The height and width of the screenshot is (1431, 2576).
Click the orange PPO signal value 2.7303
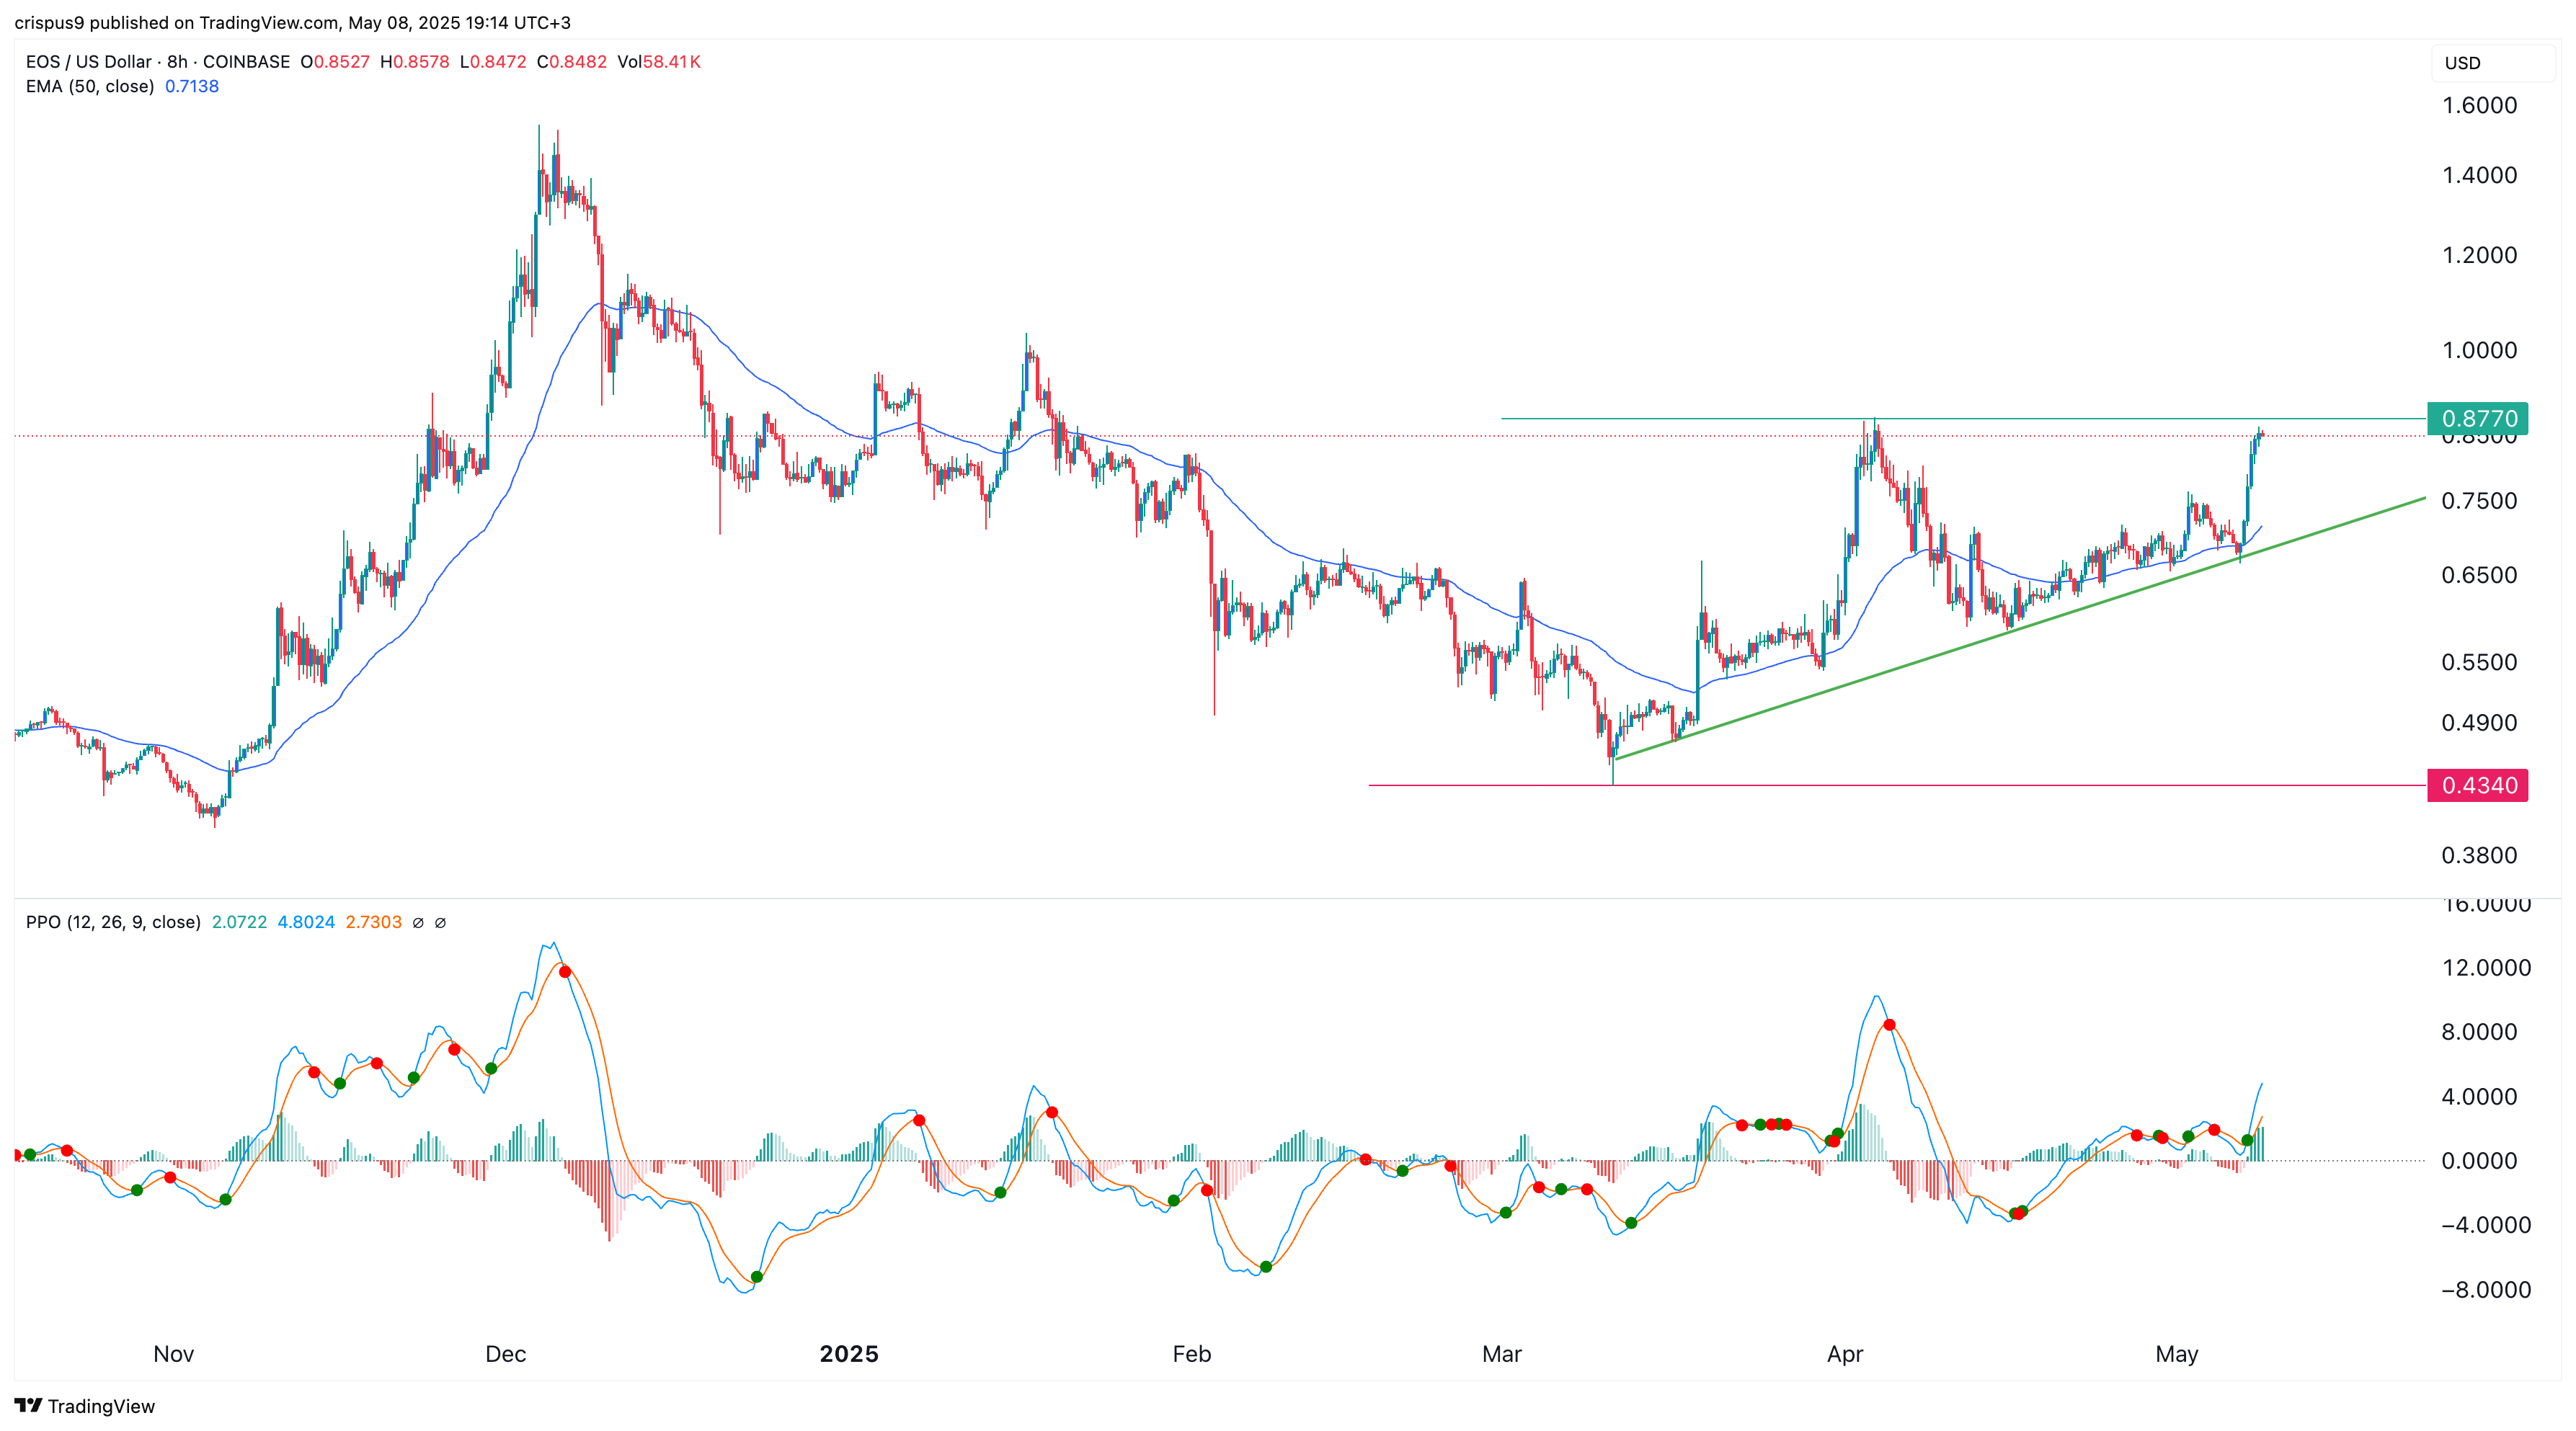pos(373,922)
